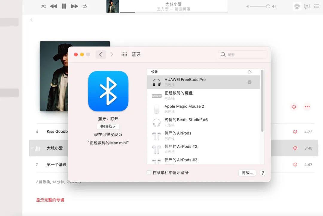Toggle repeat mode

pyautogui.click(x=85, y=6)
